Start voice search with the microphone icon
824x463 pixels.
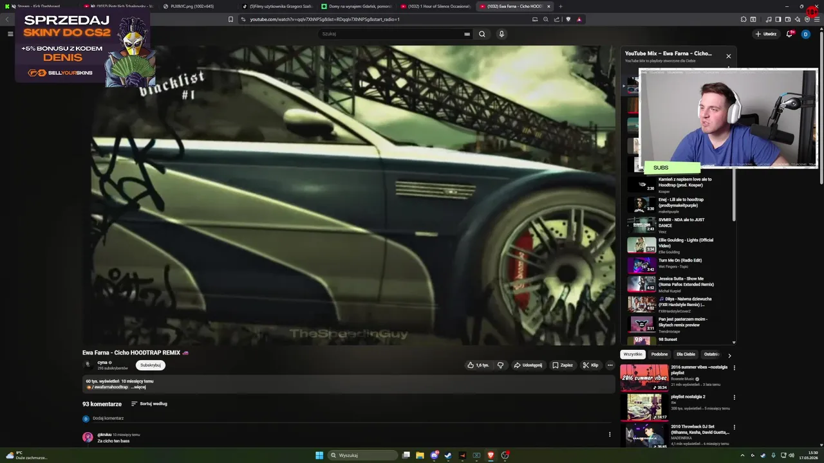pos(501,34)
